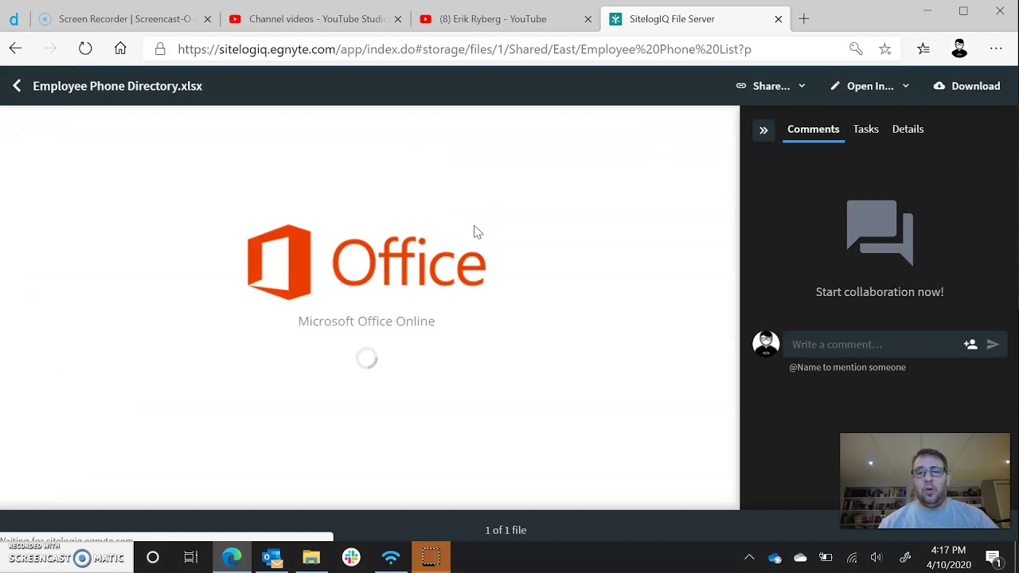This screenshot has height=573, width=1019.
Task: Click the Employee Phone Directory.xlsx title
Action: tap(117, 86)
